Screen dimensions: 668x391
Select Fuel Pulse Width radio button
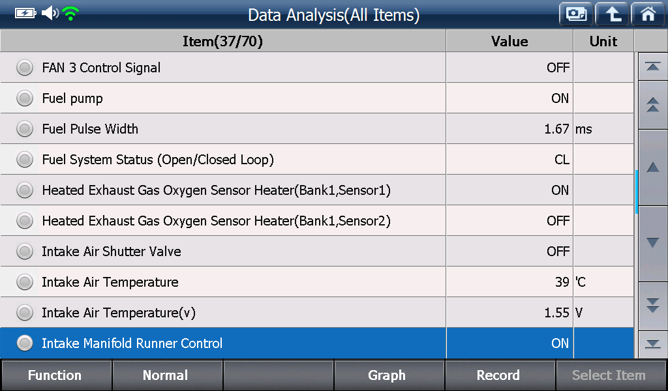point(25,129)
